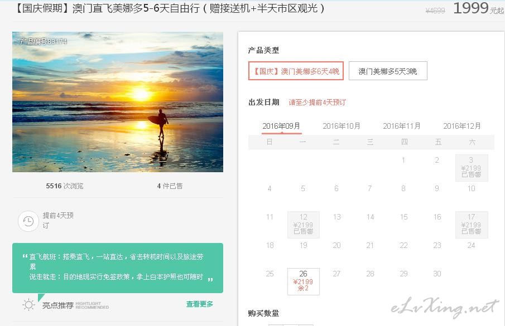
Task: Click the clock icon beside 提前4天预订
Action: click(28, 221)
